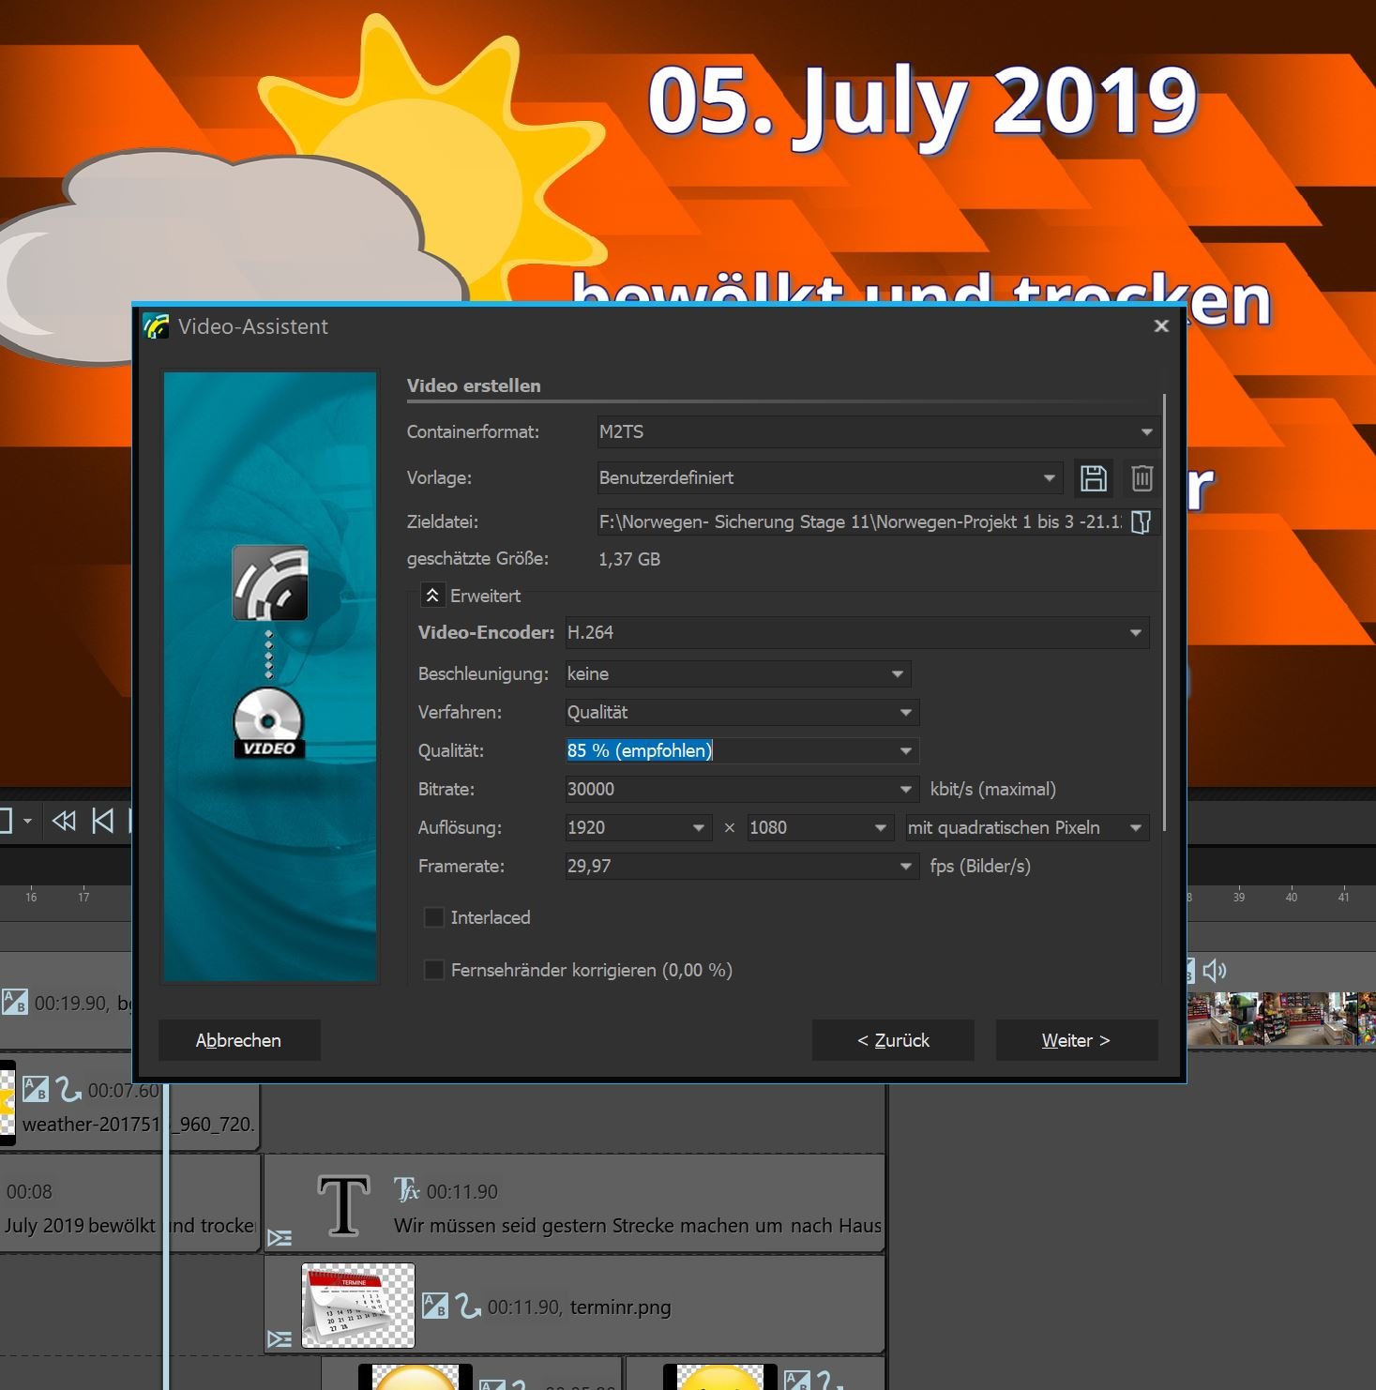
Task: Delete the template using trash icon
Action: 1142,478
